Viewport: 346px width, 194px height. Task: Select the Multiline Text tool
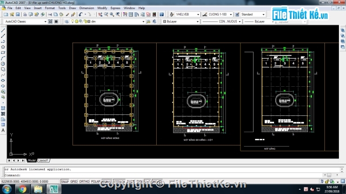click(3, 130)
